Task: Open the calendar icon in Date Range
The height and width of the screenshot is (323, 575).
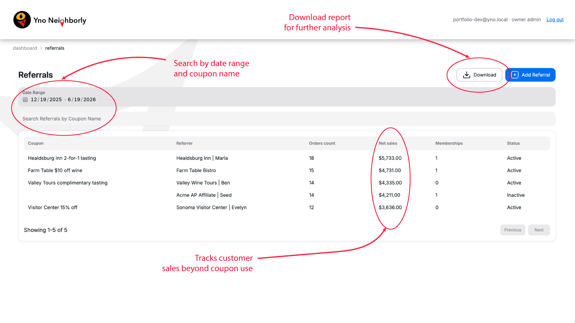Action: point(25,99)
